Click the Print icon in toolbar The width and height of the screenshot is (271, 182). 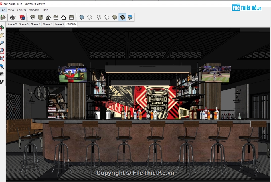[13, 17]
